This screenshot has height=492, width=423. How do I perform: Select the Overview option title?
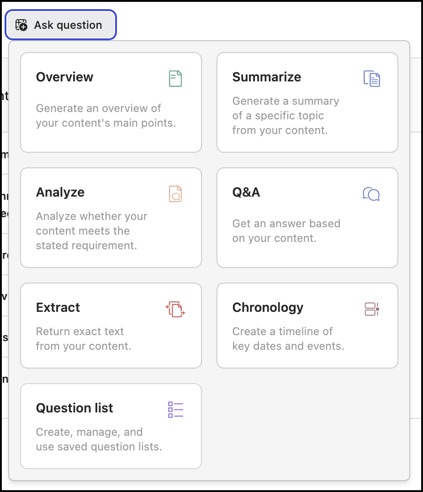[x=64, y=77]
